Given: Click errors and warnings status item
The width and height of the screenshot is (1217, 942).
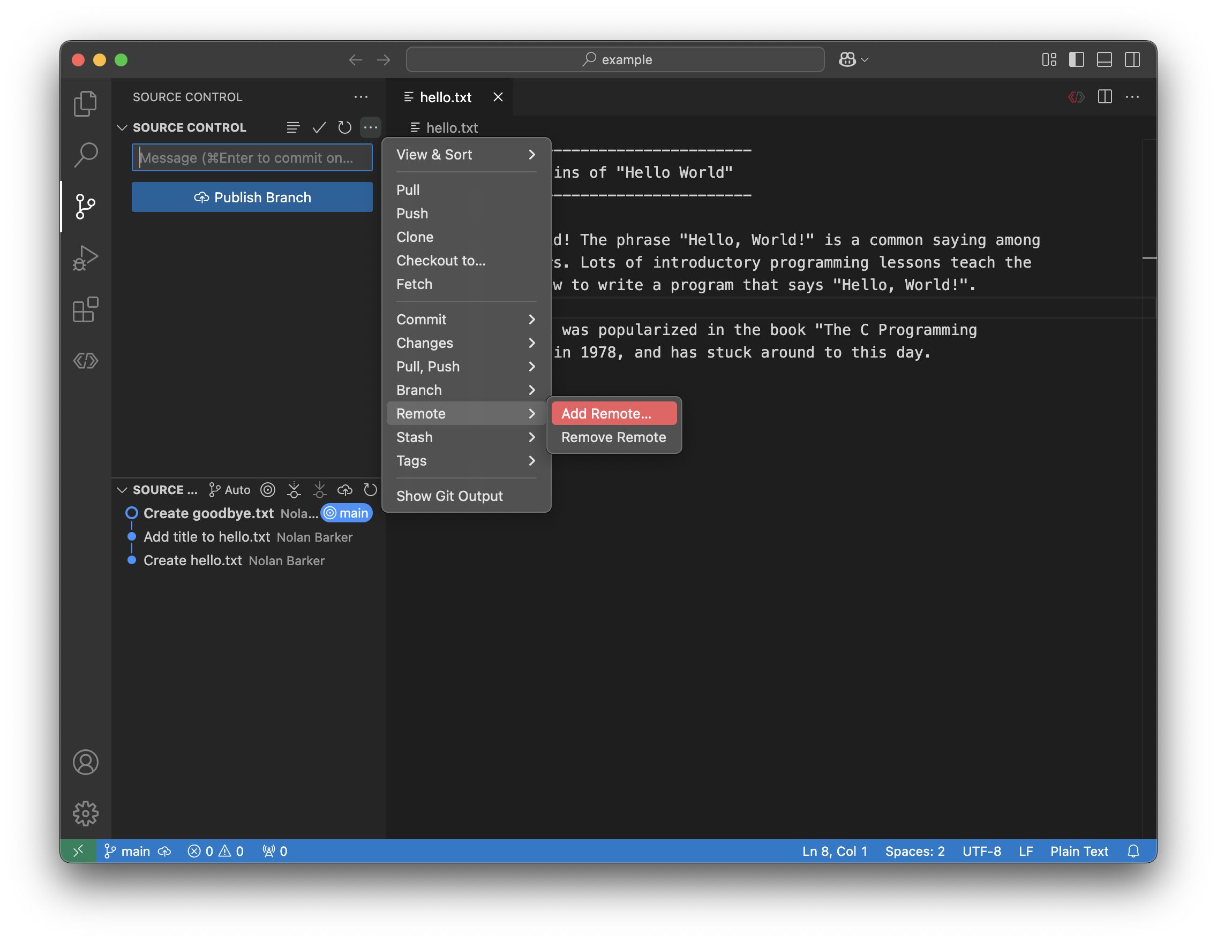Looking at the screenshot, I should (216, 850).
